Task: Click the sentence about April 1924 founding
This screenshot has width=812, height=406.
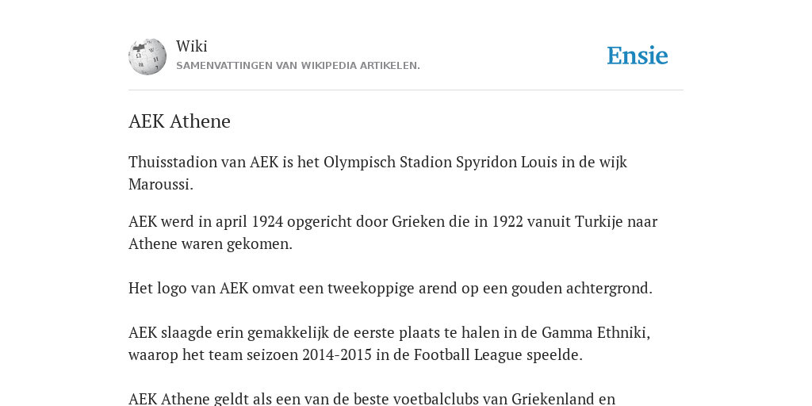Action: 393,232
